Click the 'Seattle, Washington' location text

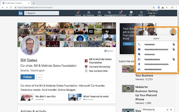click(32, 71)
